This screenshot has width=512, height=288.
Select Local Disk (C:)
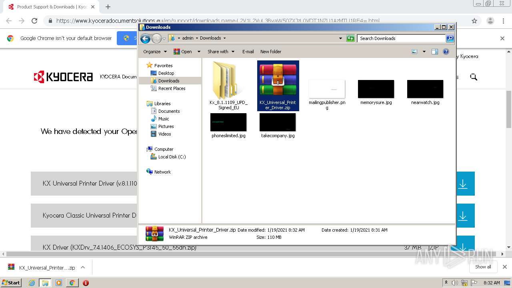coord(172,157)
